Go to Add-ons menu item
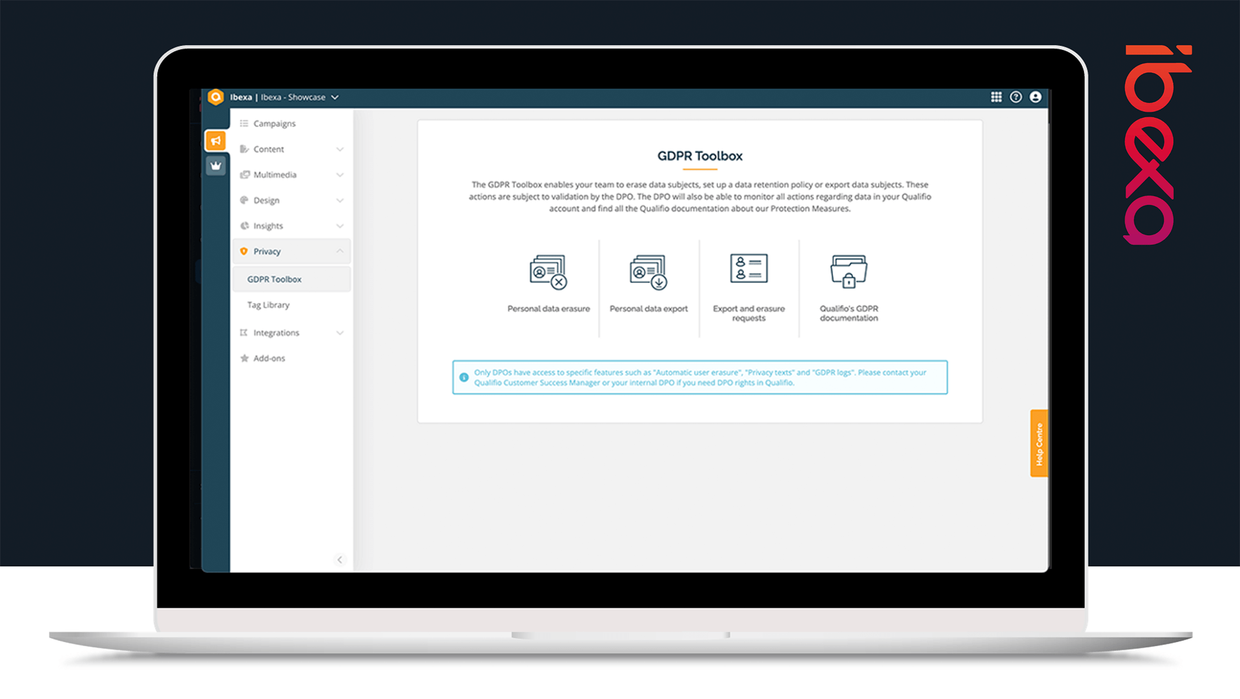Viewport: 1240px width, 699px height. 269,359
